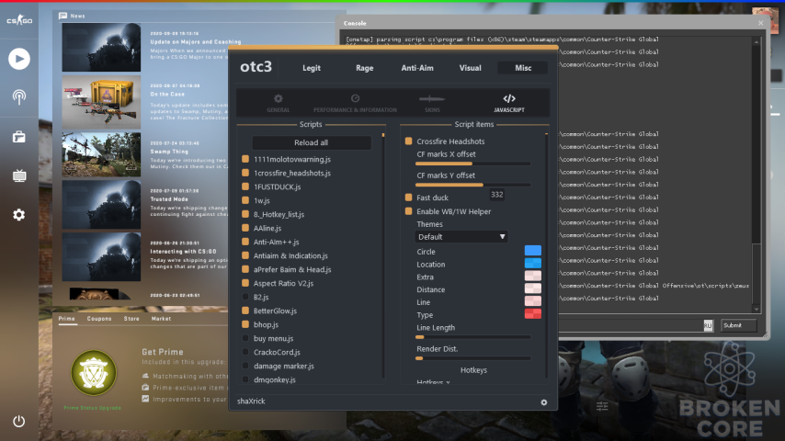Image resolution: width=785 pixels, height=441 pixels.
Task: Click the gear icon beside shaXrick
Action: click(x=543, y=402)
